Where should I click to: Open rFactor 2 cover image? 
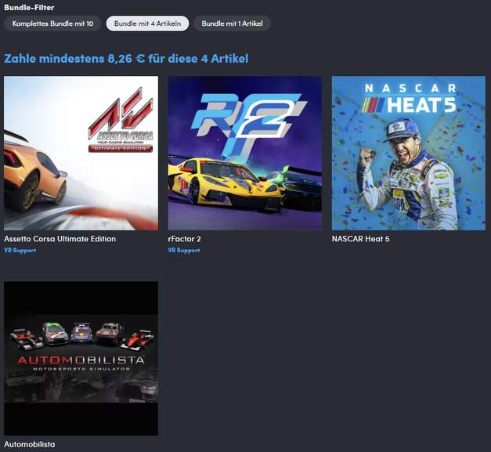coord(245,154)
